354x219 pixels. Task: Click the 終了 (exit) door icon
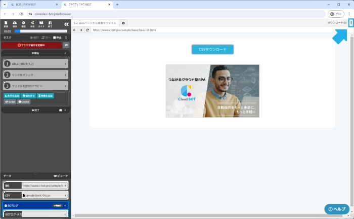pos(50,24)
